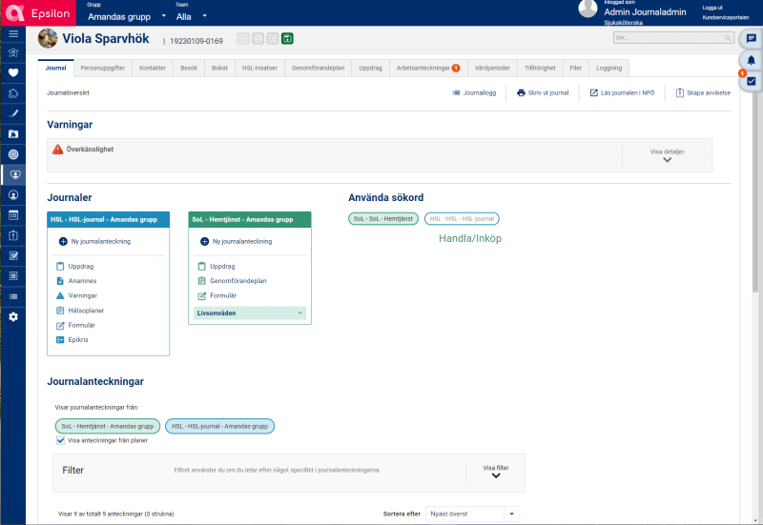Viewport: 763px width, 525px height.
Task: Switch to the Personuppgifter tab
Action: click(103, 68)
